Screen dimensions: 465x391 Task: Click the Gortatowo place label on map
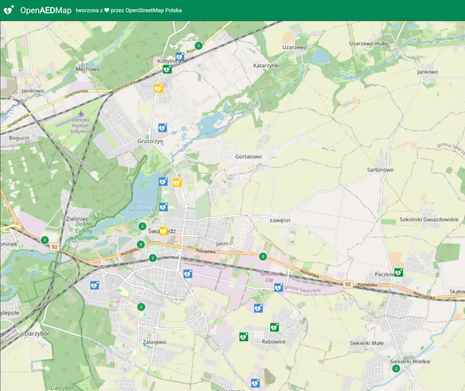click(248, 157)
